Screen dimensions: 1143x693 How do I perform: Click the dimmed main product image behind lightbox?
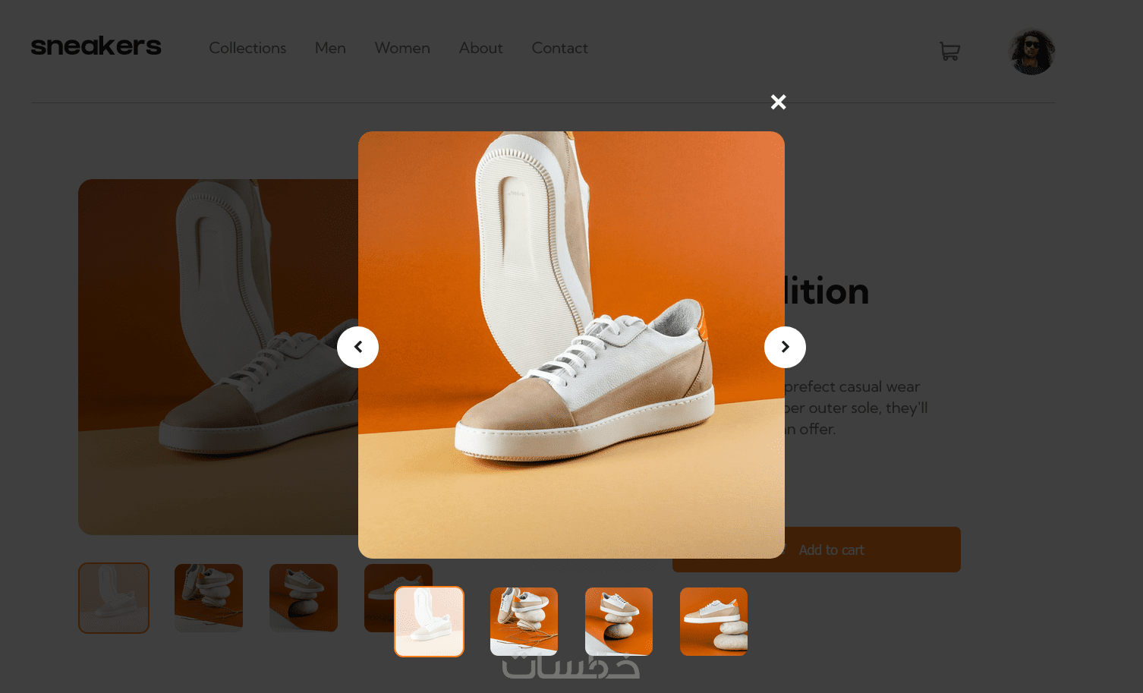(218, 357)
